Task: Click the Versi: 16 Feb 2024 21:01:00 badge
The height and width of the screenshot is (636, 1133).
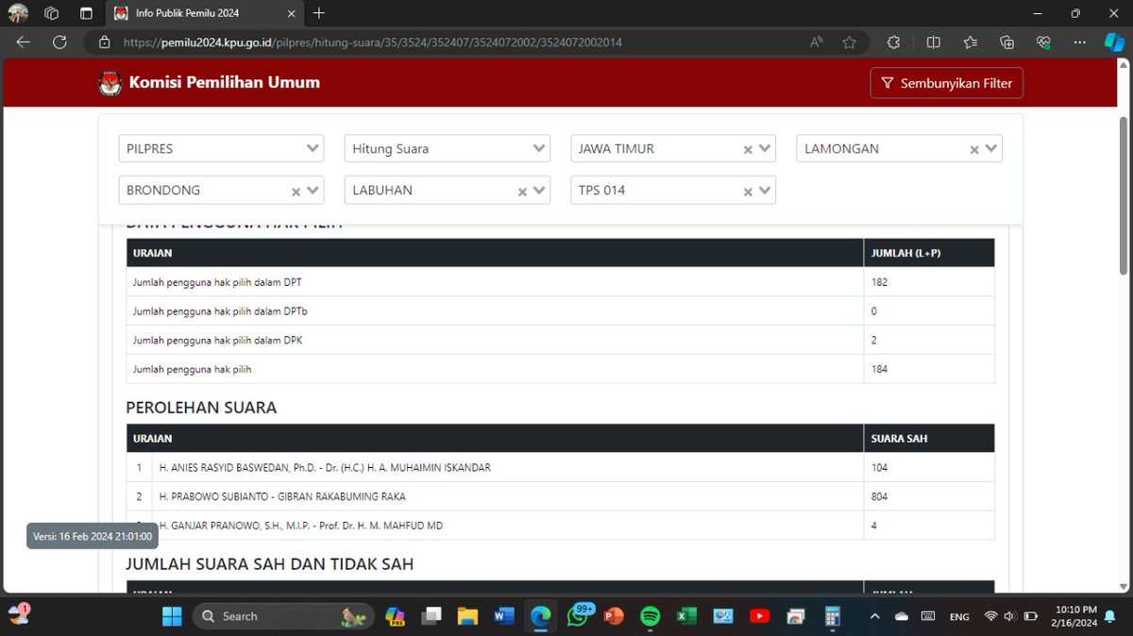Action: (x=93, y=536)
